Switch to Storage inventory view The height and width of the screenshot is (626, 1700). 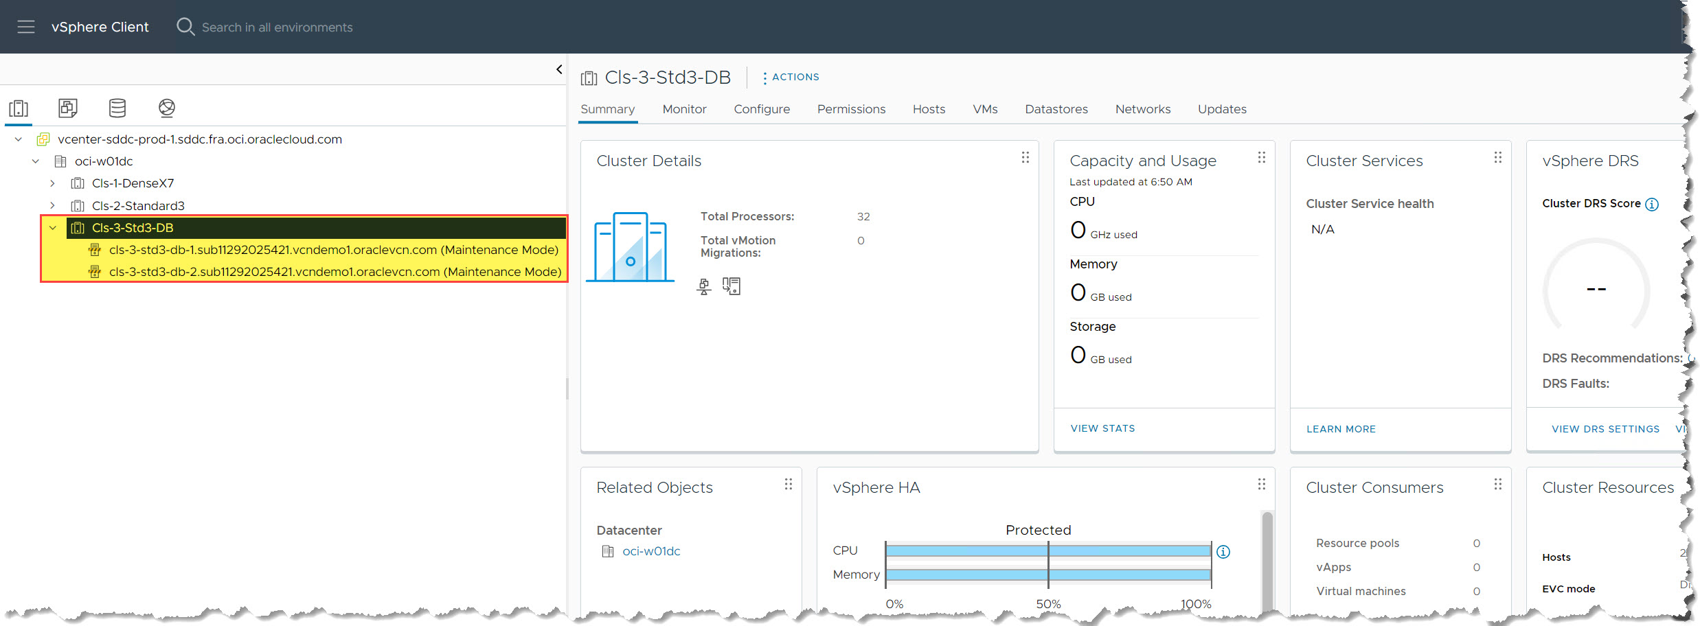[117, 108]
